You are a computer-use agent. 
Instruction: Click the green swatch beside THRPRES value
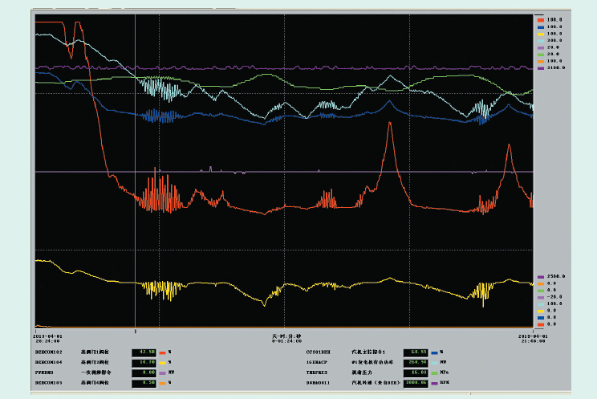point(434,373)
